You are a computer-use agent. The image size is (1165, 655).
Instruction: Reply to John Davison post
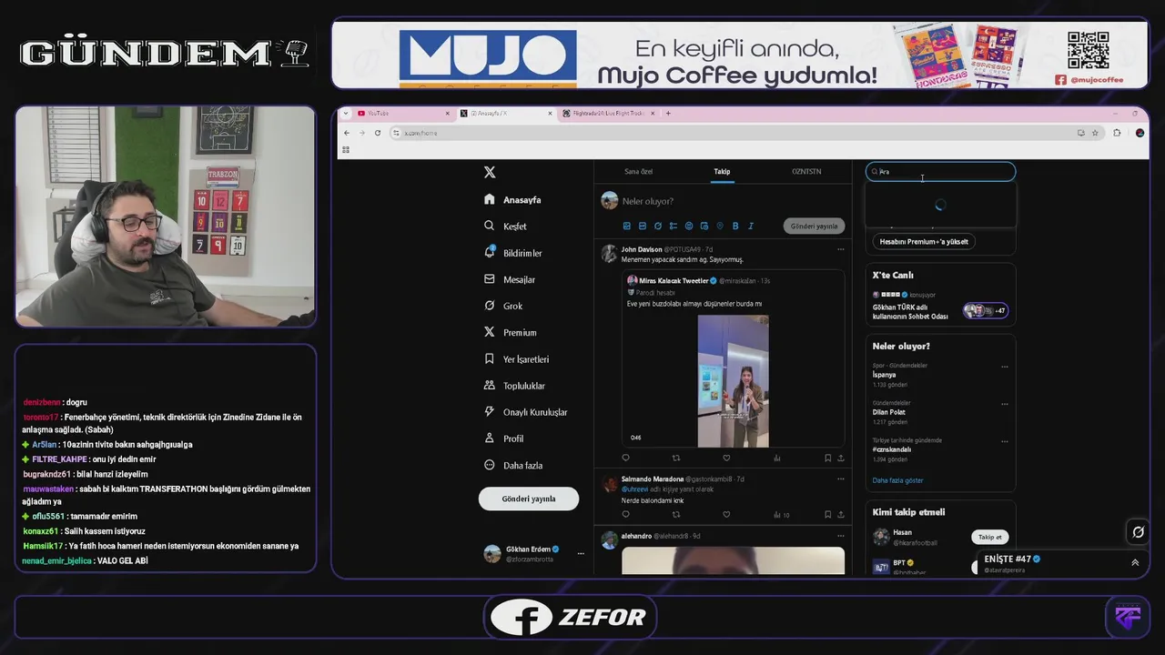[x=625, y=458]
